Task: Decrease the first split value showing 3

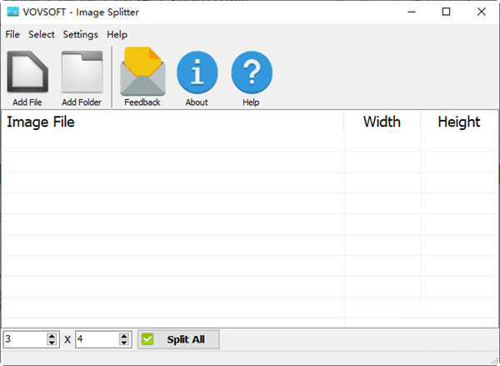Action: 52,343
